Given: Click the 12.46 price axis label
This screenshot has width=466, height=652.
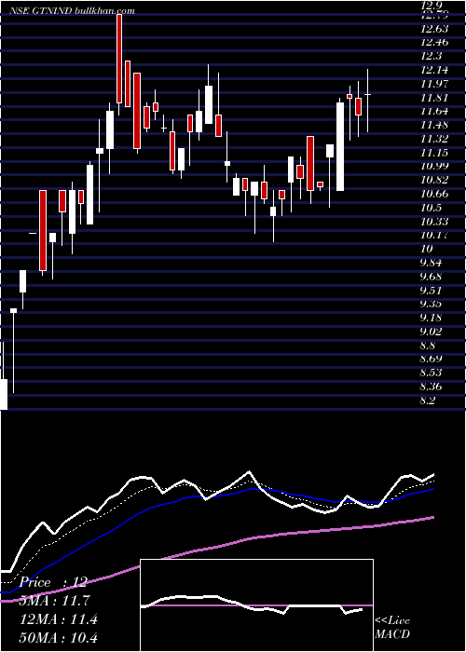Looking at the screenshot, I should [434, 42].
